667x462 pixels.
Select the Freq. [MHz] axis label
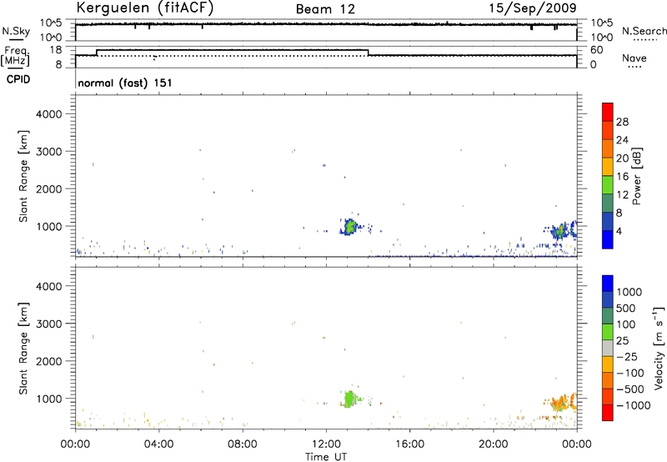coord(15,57)
